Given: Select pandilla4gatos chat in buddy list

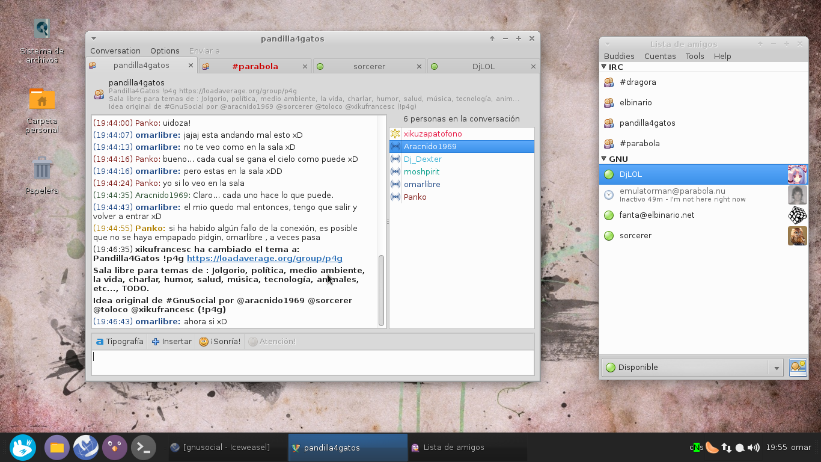Looking at the screenshot, I should [x=704, y=123].
